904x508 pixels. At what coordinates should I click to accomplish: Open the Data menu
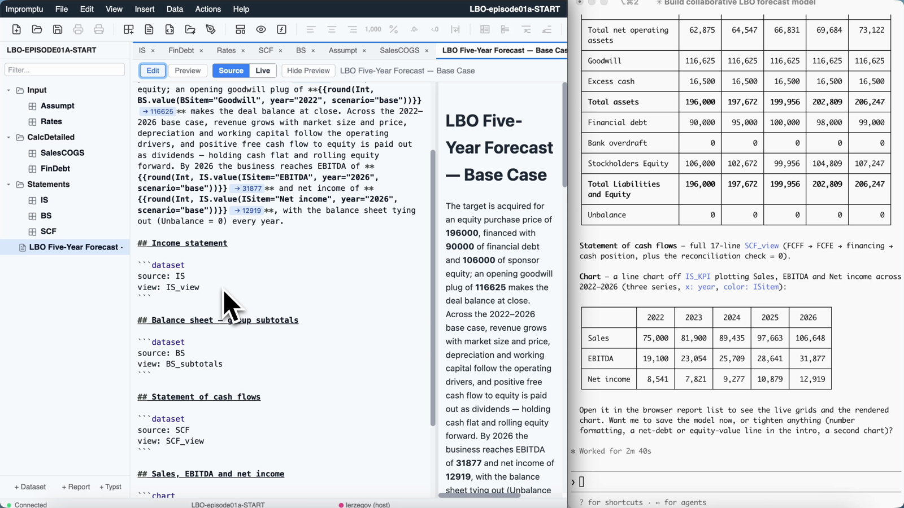[175, 9]
